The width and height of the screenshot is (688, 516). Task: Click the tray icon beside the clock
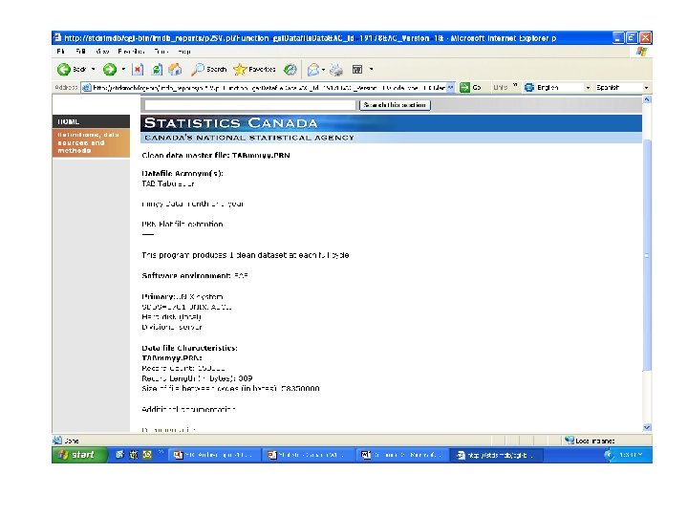click(609, 455)
